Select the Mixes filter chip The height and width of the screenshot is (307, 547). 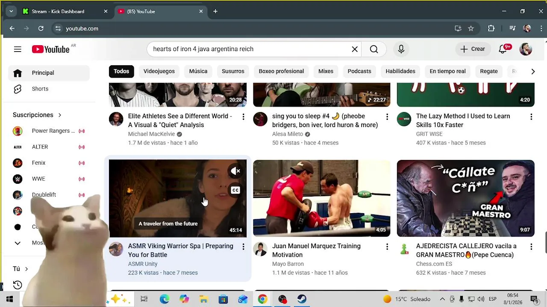(326, 71)
